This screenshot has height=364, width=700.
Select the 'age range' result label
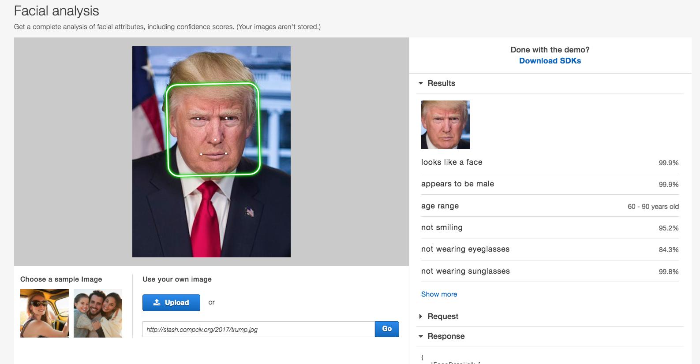(x=440, y=206)
